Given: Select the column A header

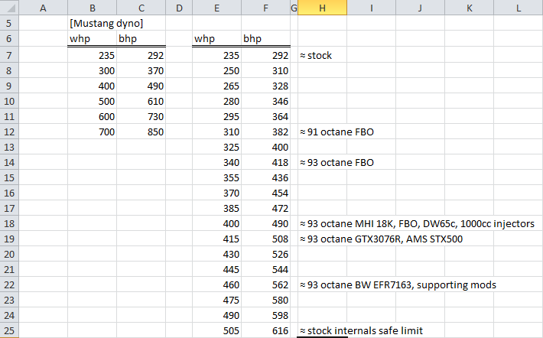Looking at the screenshot, I should pos(42,8).
